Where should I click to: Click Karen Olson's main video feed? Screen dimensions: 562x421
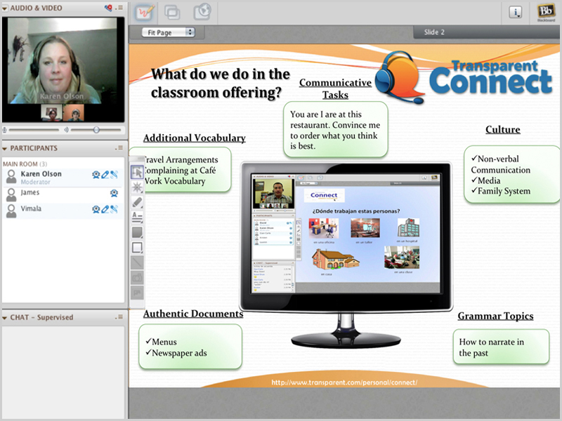(x=62, y=60)
